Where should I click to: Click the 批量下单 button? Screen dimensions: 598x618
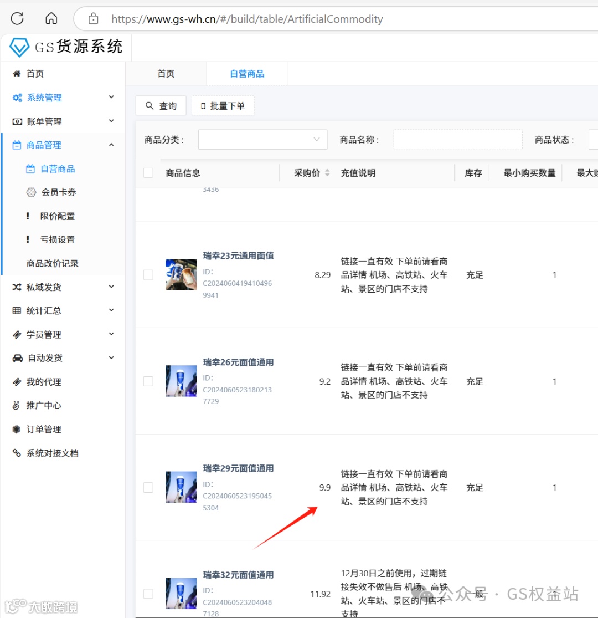tap(223, 106)
